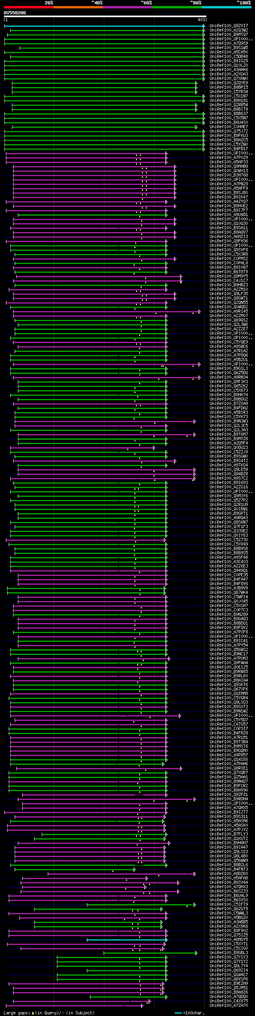Image resolution: width=255 pixels, height=1016 pixels.
Task: Click the red ~20% identity legend bar
Action: tap(28, 7)
